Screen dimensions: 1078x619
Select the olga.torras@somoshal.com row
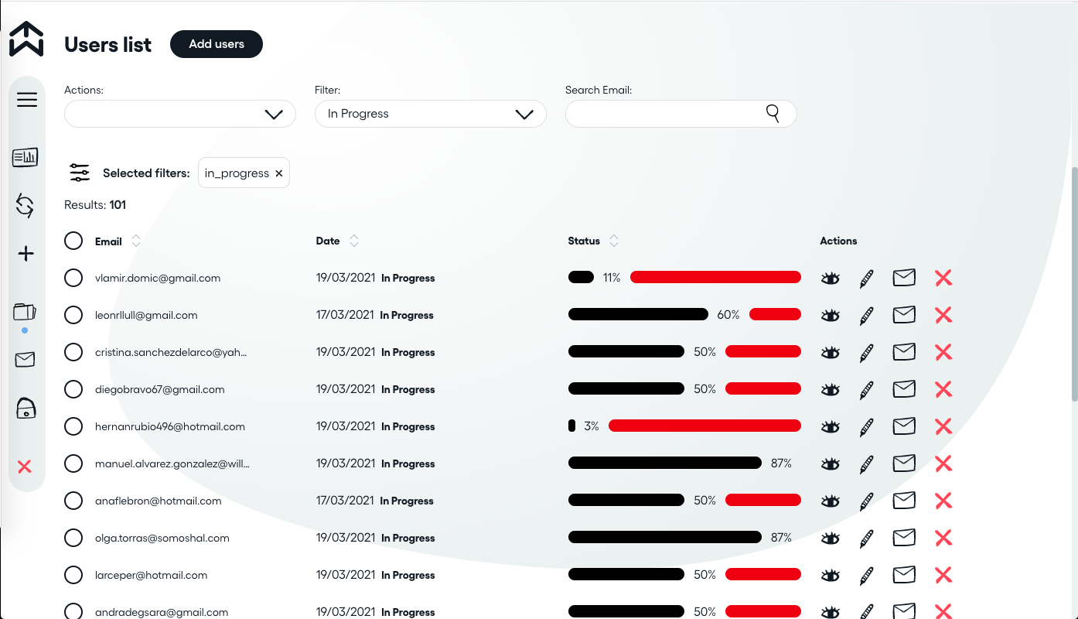tap(73, 538)
